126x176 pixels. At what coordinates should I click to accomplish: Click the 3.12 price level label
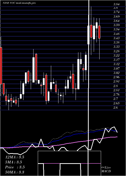point(116,64)
